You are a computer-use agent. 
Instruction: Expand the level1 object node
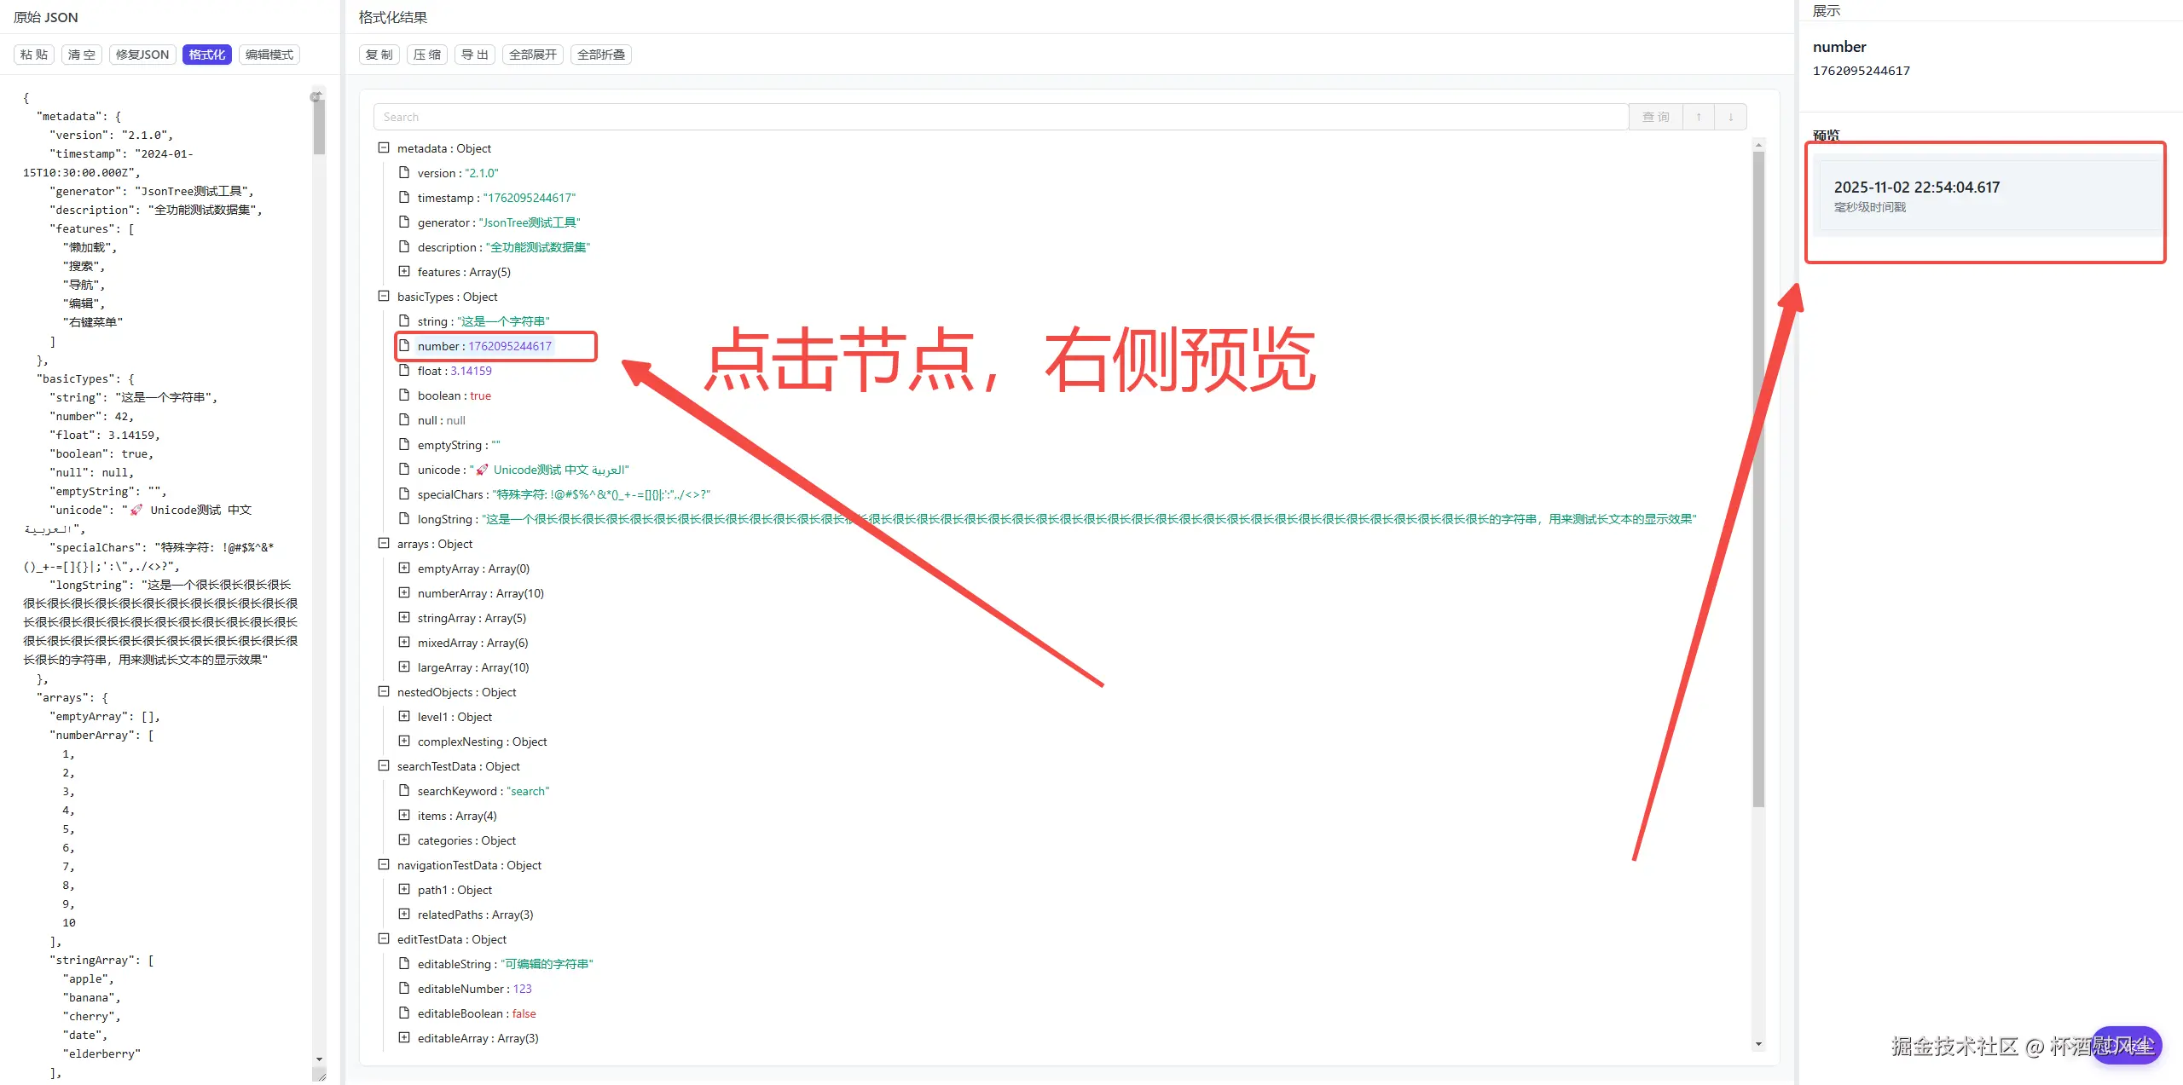point(404,716)
